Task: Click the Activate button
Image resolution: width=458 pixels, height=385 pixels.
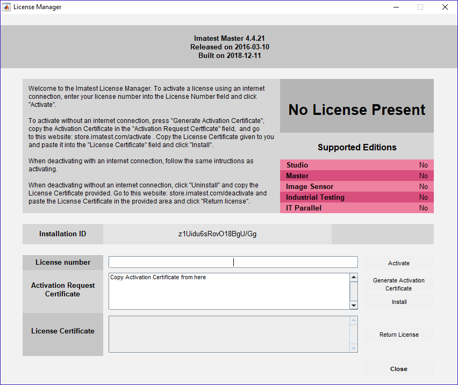Action: click(399, 263)
